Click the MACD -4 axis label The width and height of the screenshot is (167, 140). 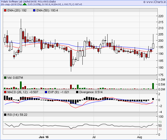[160, 112]
